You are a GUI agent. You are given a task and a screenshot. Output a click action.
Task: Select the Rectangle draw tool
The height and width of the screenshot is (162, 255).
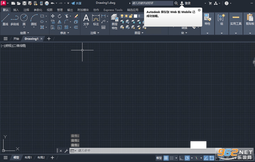[42, 16]
